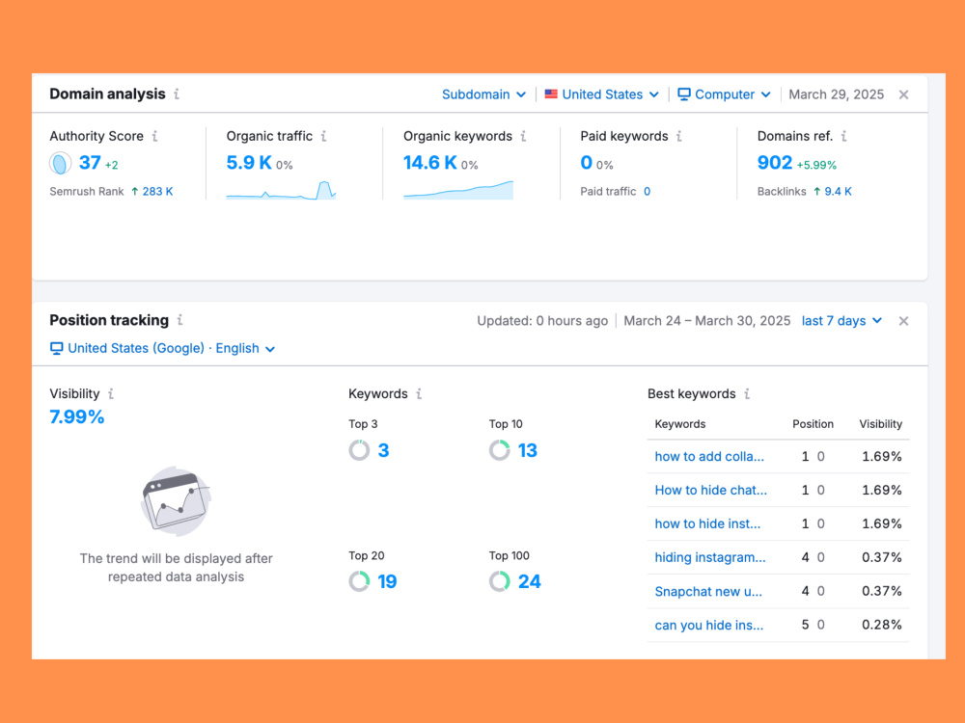Click the Organic traffic trend sparkline
The height and width of the screenshot is (723, 965).
281,190
